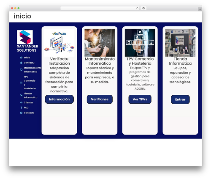211x179 pixels.
Task: Open FAQ in the sidebar menu
Action: [26, 107]
